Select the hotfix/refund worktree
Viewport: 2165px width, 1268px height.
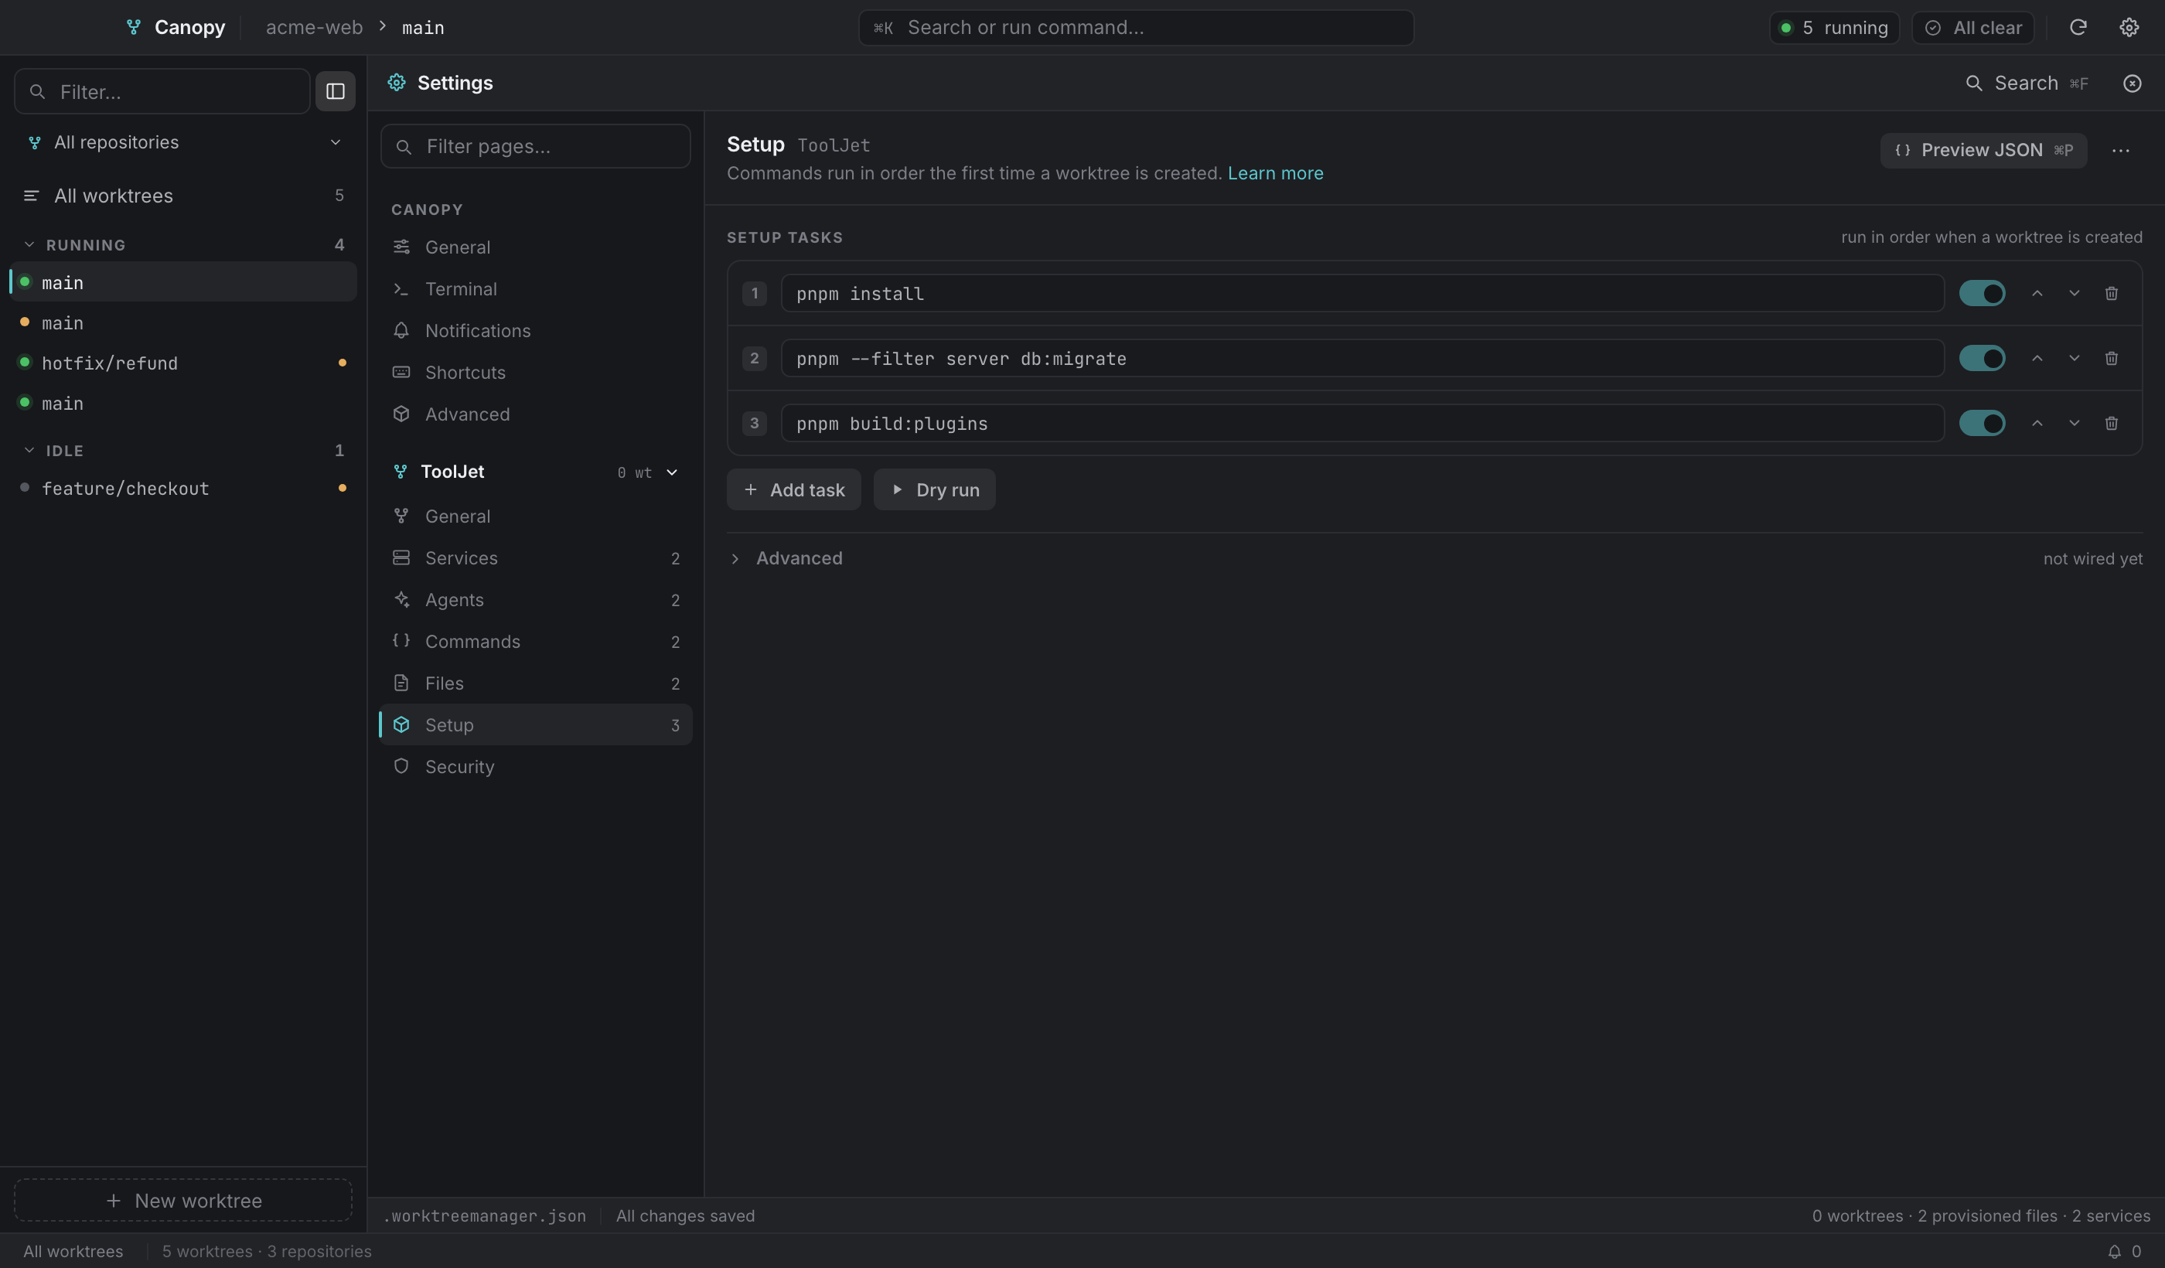tap(183, 363)
